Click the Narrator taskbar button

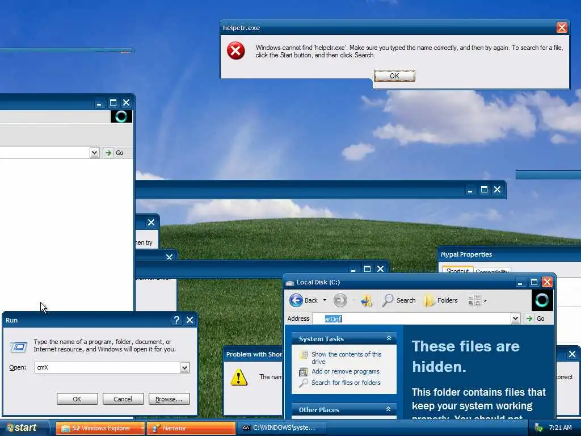191,428
